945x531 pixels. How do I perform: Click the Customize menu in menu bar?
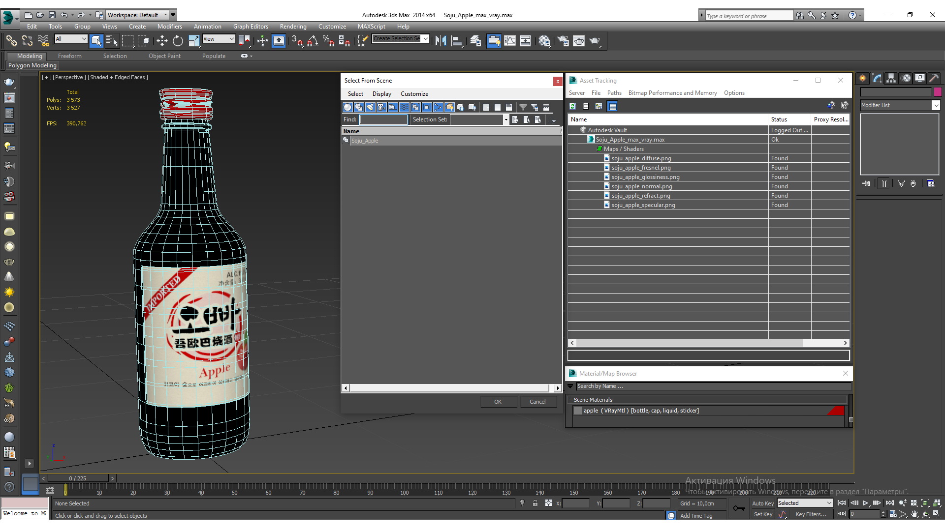[x=332, y=26]
